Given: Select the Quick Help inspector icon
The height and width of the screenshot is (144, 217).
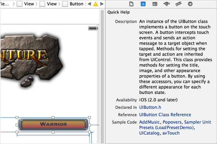Looking at the screenshot, I should [x=143, y=4].
